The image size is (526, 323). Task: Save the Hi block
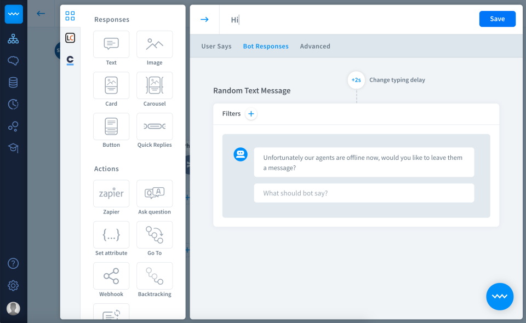[497, 19]
